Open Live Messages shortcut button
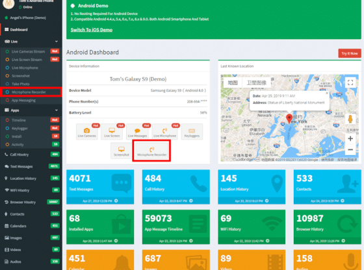This screenshot has width=364, height=270. pyautogui.click(x=137, y=132)
